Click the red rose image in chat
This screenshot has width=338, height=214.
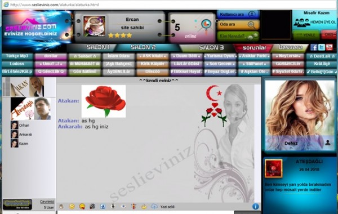tap(104, 101)
